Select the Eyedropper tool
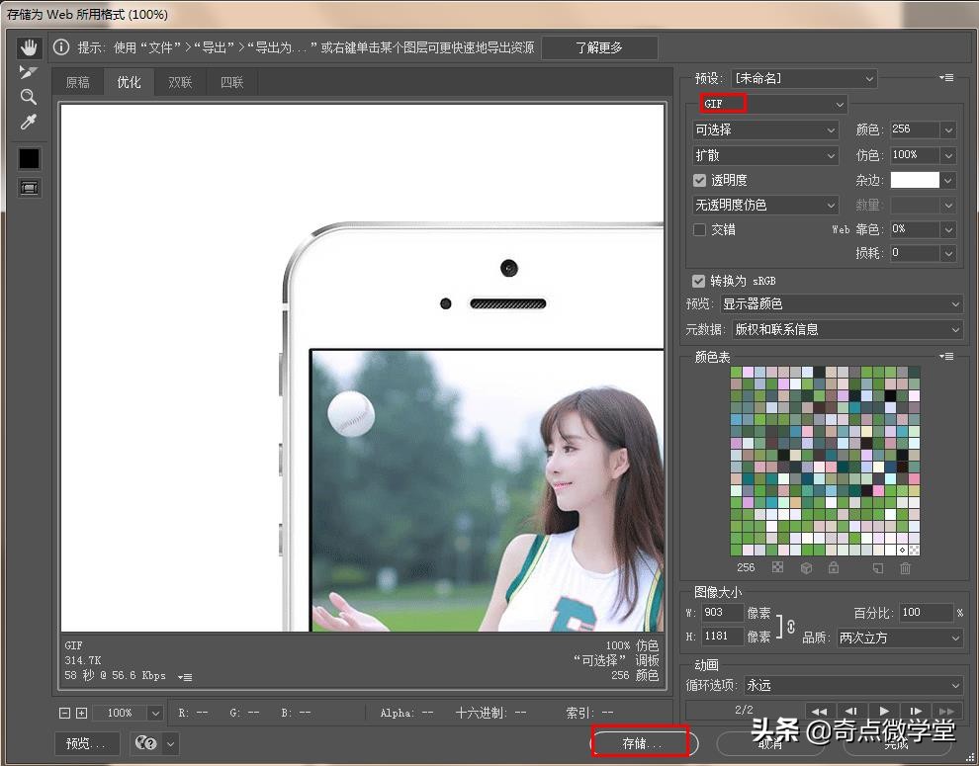Image resolution: width=979 pixels, height=766 pixels. coord(29,123)
